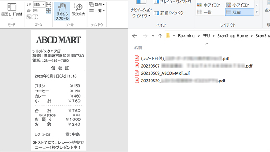Go up one folder with up arrow
This screenshot has width=270, height=152.
pyautogui.click(x=160, y=36)
